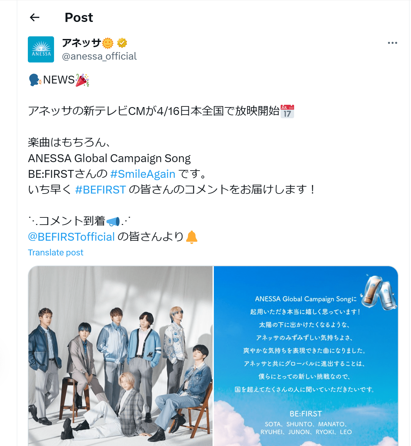Open the BE:FIRST group photo
This screenshot has width=411, height=446.
pyautogui.click(x=120, y=356)
